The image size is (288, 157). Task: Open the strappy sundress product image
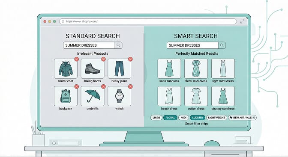coord(223,96)
